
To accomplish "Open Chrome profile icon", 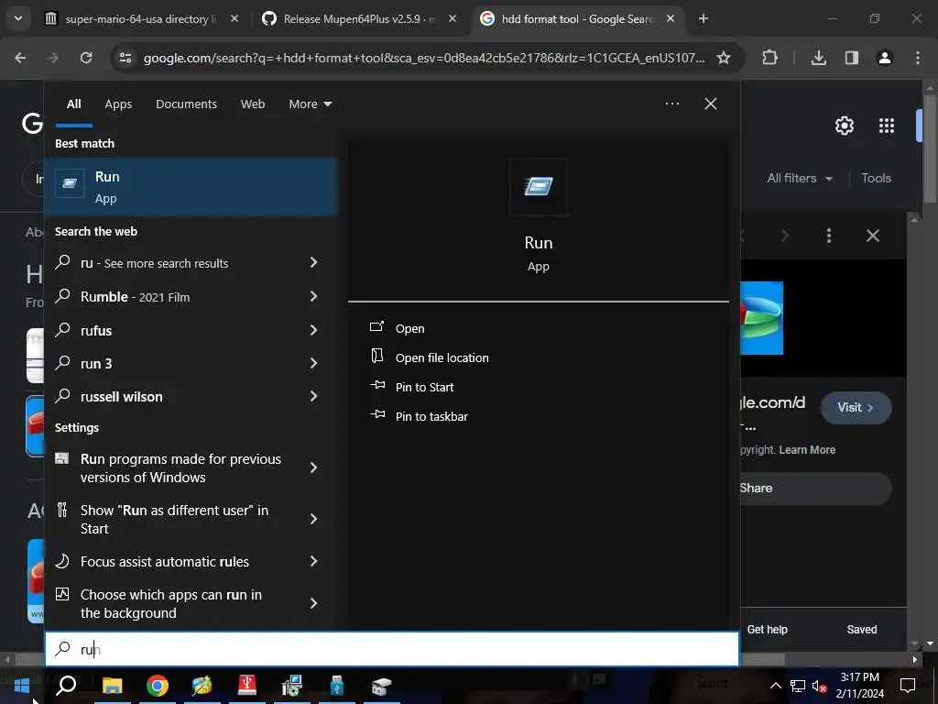I will click(884, 58).
